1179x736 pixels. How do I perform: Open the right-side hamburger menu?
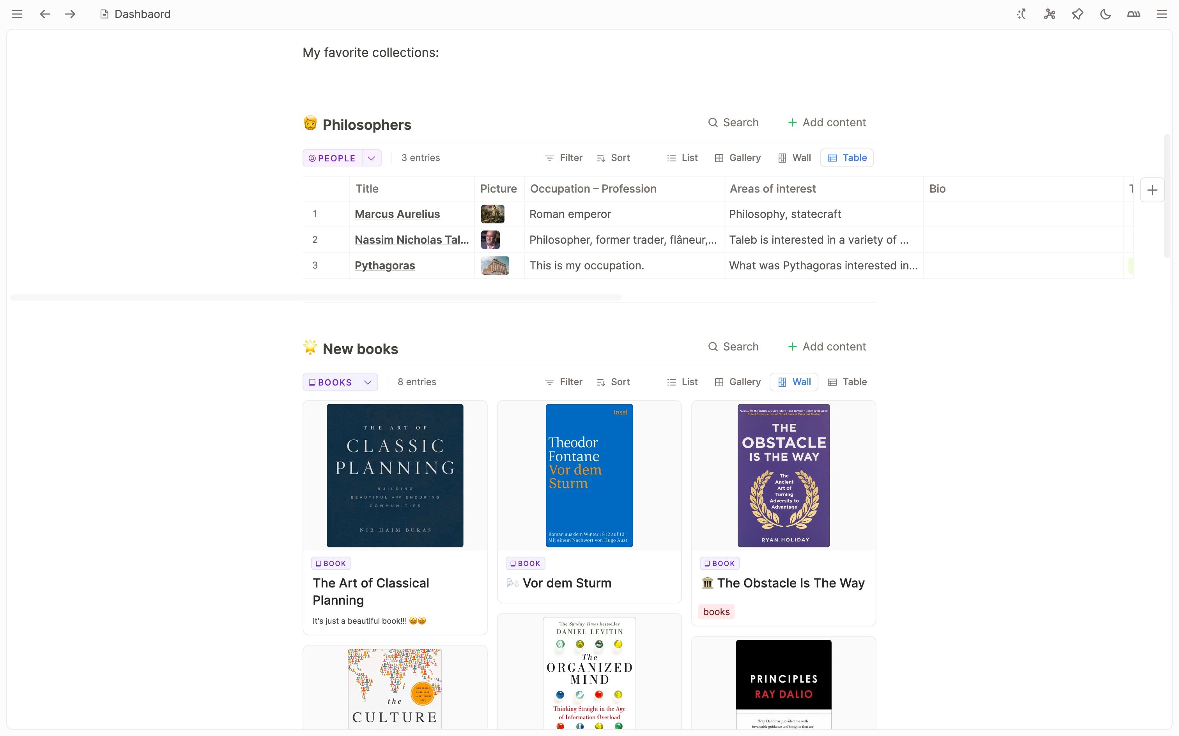[x=1161, y=14]
